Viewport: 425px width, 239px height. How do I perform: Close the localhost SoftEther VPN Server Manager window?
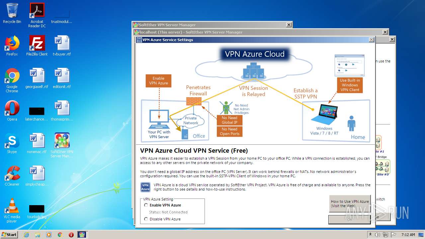[385, 32]
